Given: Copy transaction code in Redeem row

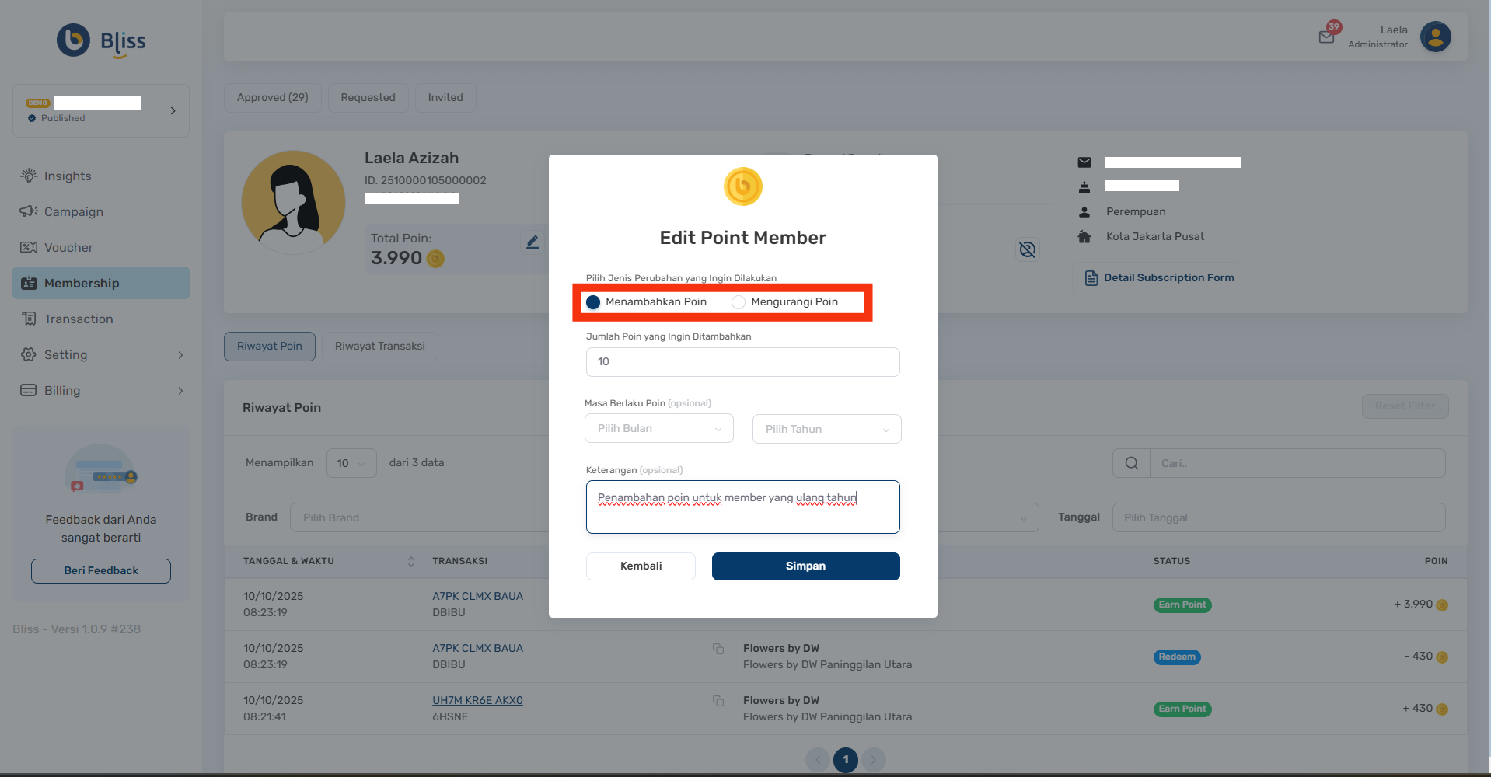Looking at the screenshot, I should (x=718, y=649).
